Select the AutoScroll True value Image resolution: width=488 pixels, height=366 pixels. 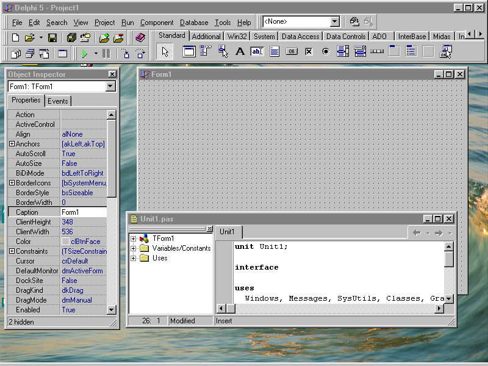[x=84, y=154]
